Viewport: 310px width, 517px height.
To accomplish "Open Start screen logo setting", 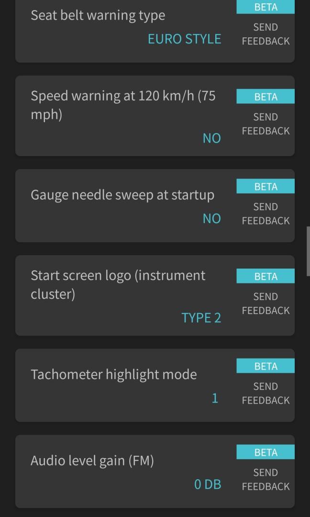I will pyautogui.click(x=118, y=284).
